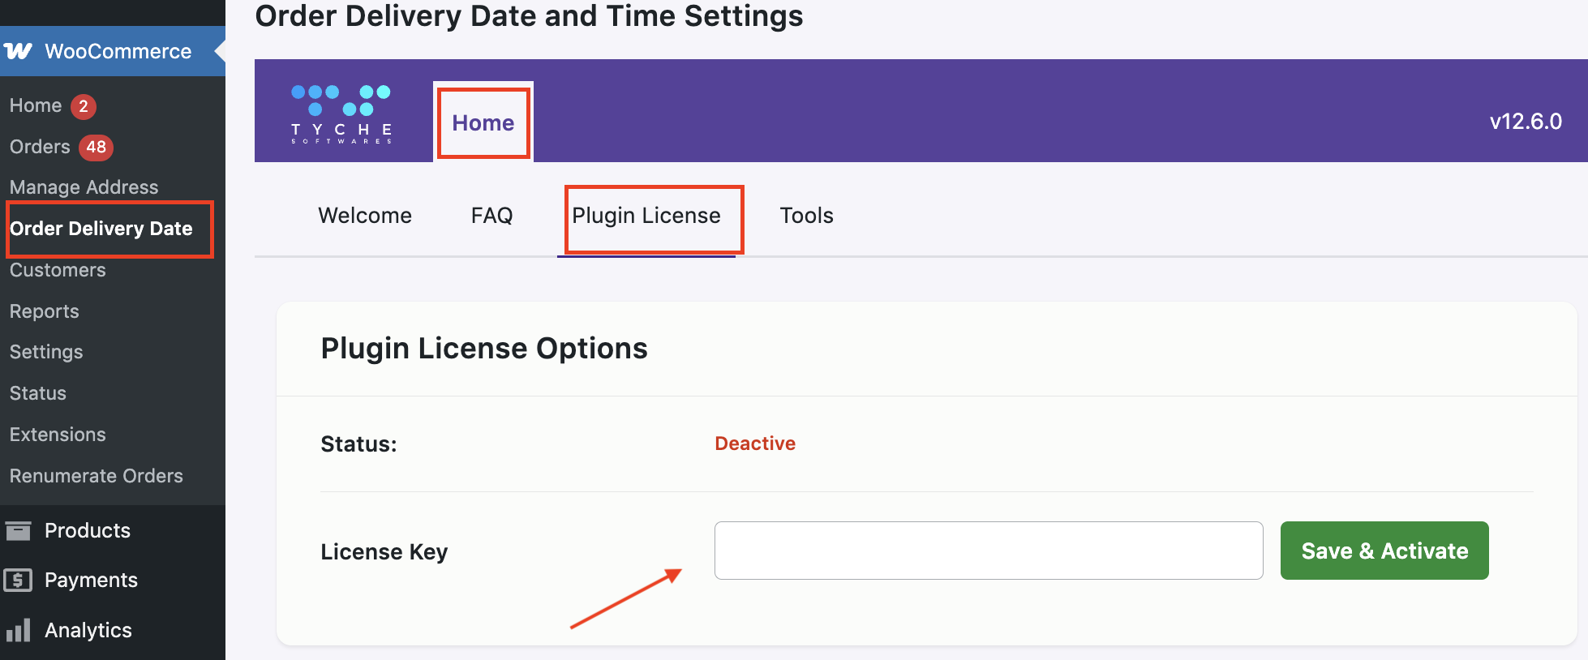Image resolution: width=1588 pixels, height=660 pixels.
Task: Click the Analytics label in sidebar
Action: [x=88, y=630]
